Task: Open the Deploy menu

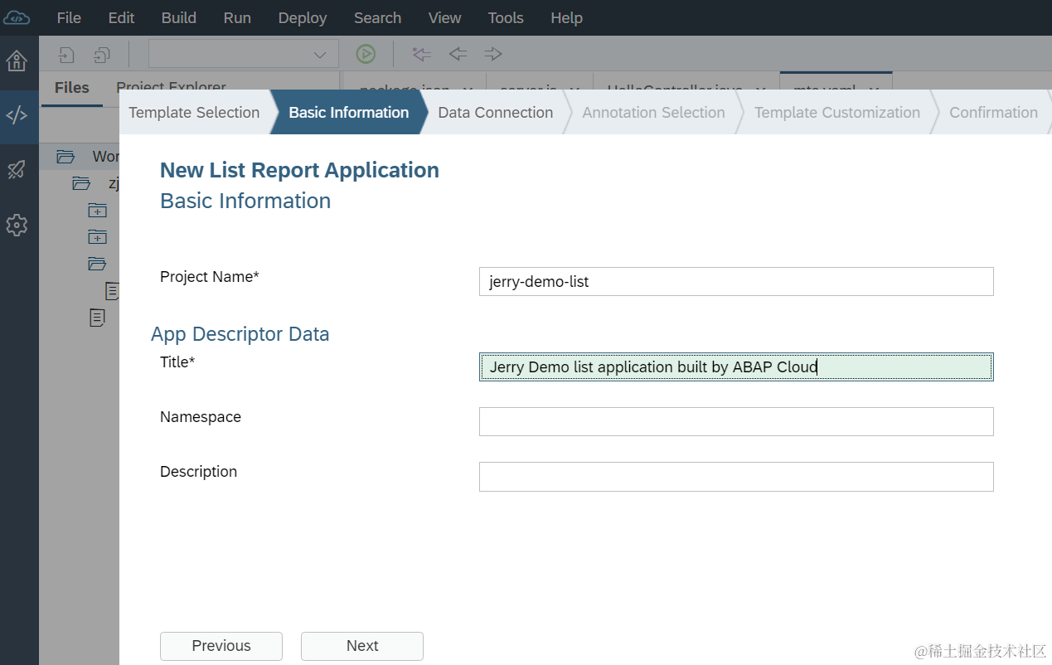Action: (x=303, y=17)
